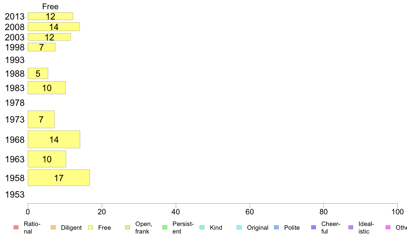Click the Idealistic purple legend swatch
The width and height of the screenshot is (407, 252).
tap(351, 227)
